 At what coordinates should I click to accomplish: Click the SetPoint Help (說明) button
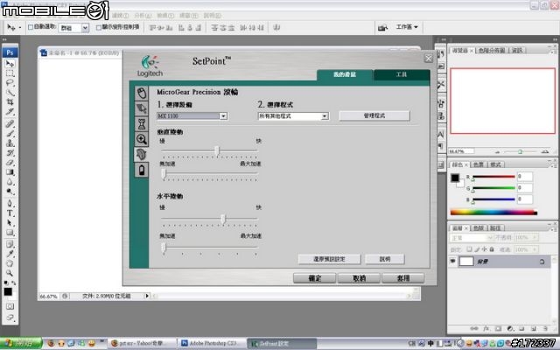(385, 259)
